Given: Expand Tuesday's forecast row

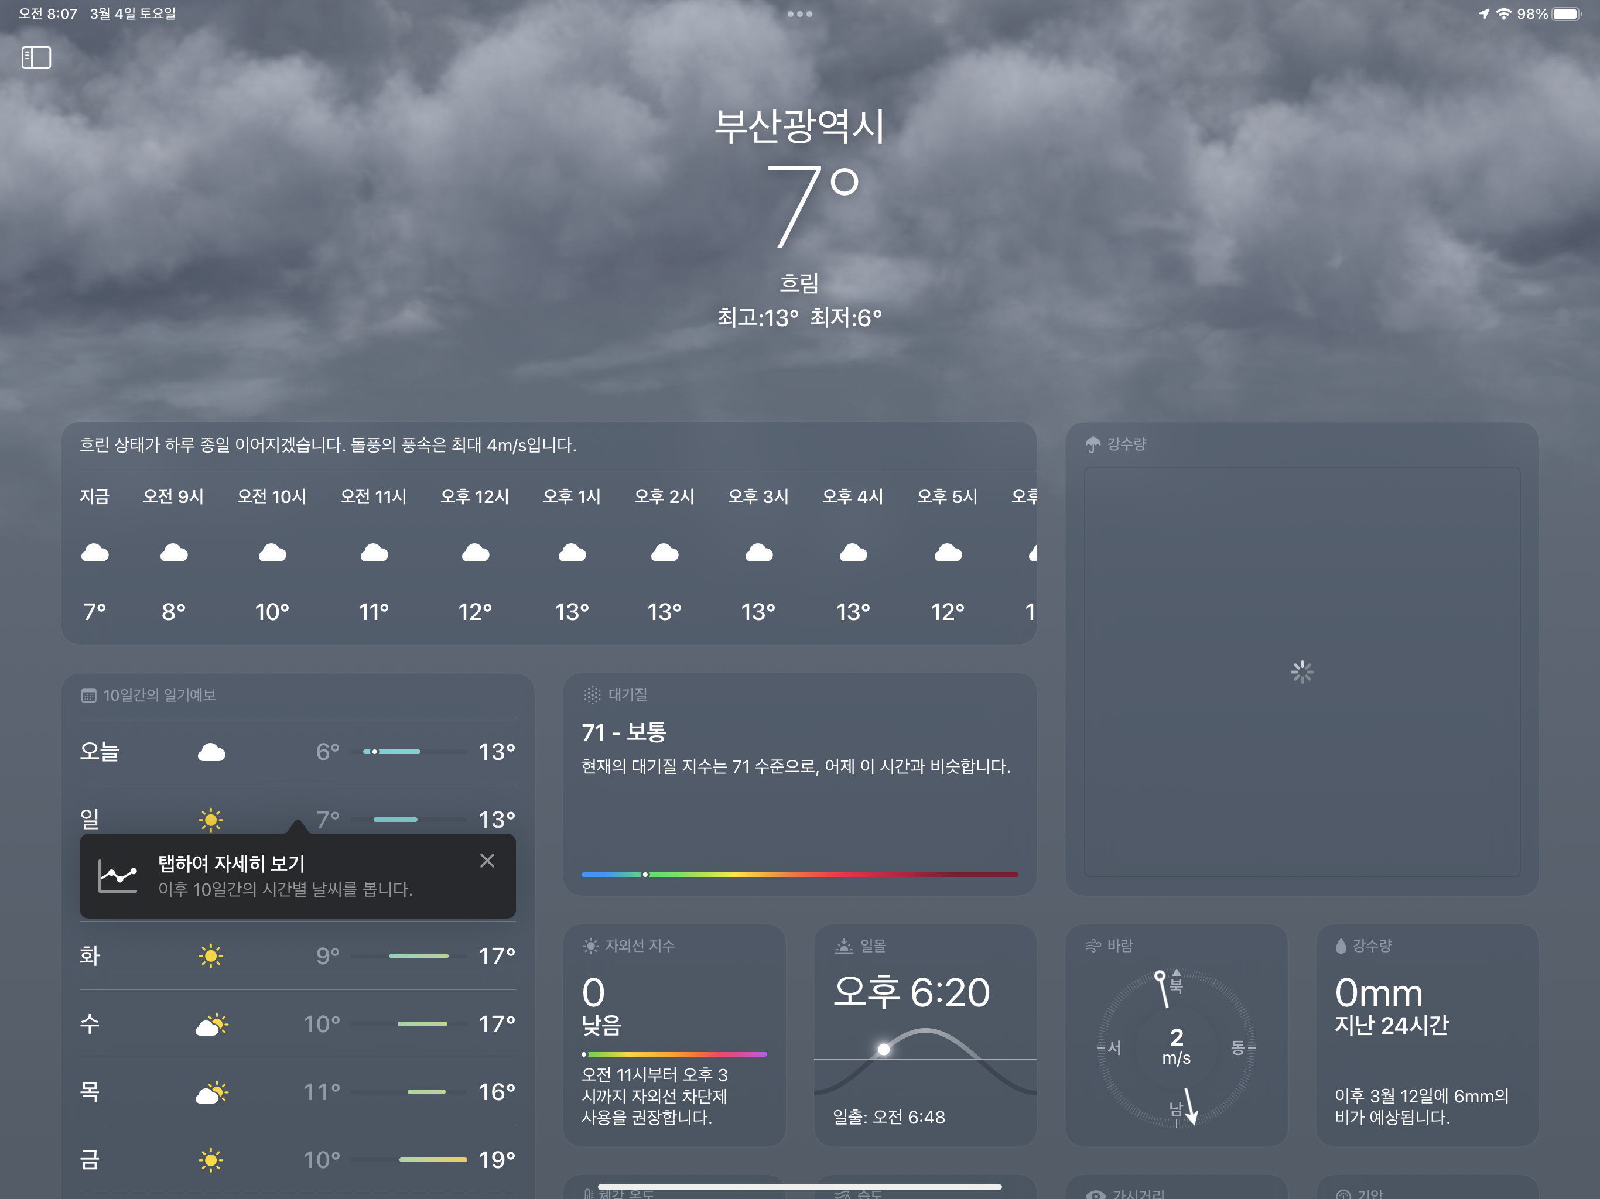Looking at the screenshot, I should pos(296,956).
